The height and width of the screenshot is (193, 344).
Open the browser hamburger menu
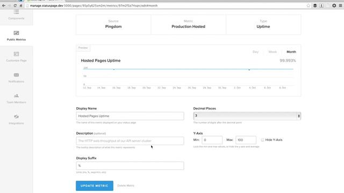tap(340, 5)
